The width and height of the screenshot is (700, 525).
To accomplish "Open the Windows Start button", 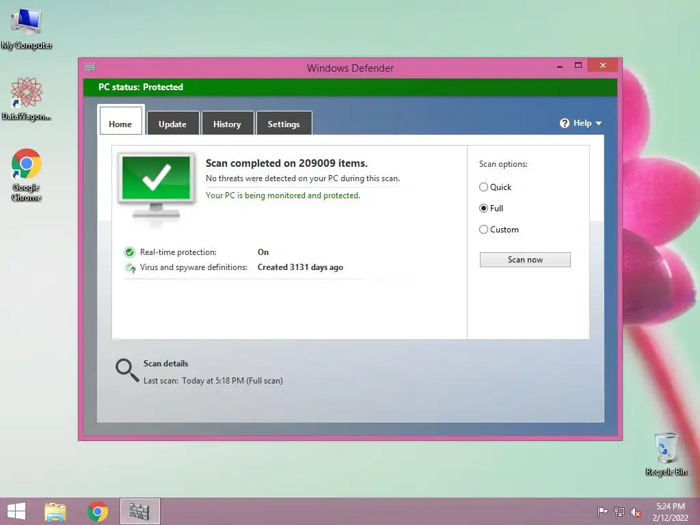I will pos(16,511).
